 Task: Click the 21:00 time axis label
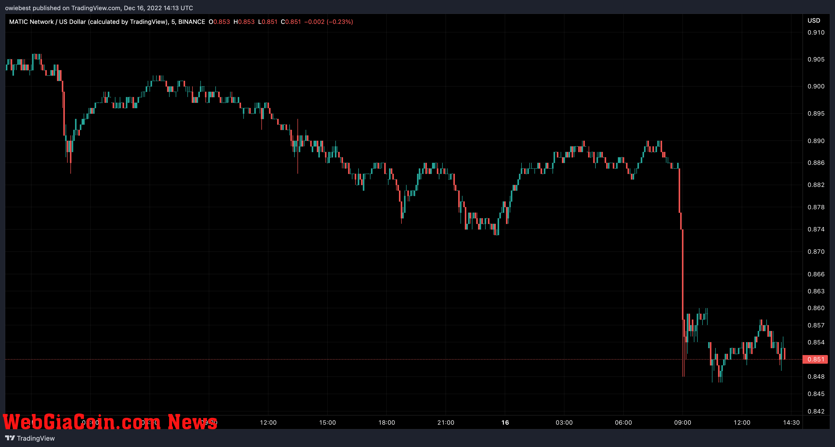pos(446,422)
